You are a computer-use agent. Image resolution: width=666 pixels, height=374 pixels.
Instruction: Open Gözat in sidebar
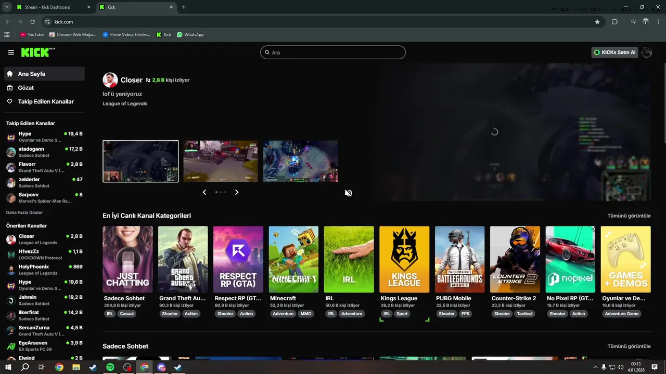[44, 88]
